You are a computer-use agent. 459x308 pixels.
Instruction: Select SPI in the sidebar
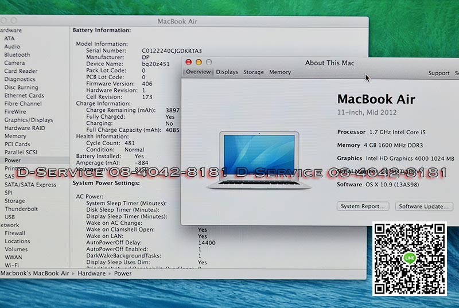coord(9,193)
